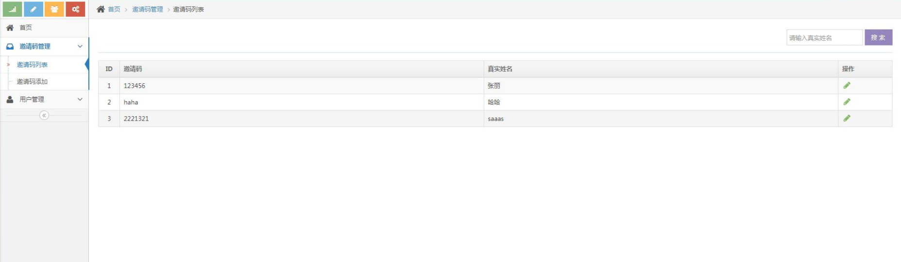Image resolution: width=901 pixels, height=262 pixels.
Task: Click the 首页 breadcrumb link
Action: [114, 9]
